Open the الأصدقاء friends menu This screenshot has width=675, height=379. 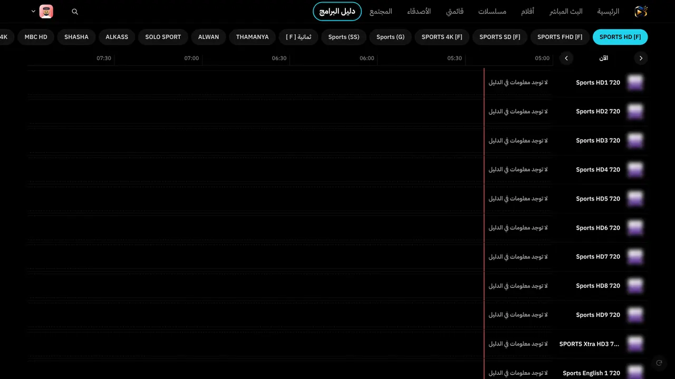(419, 12)
